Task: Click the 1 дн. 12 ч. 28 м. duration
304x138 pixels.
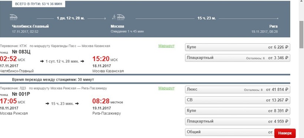Action: point(70,18)
